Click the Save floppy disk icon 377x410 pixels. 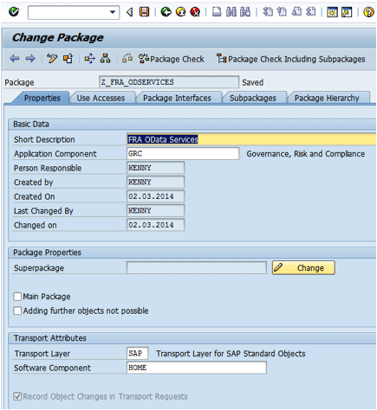point(144,12)
